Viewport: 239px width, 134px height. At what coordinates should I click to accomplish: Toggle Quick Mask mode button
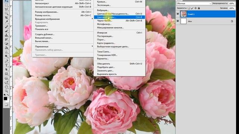tap(6, 105)
